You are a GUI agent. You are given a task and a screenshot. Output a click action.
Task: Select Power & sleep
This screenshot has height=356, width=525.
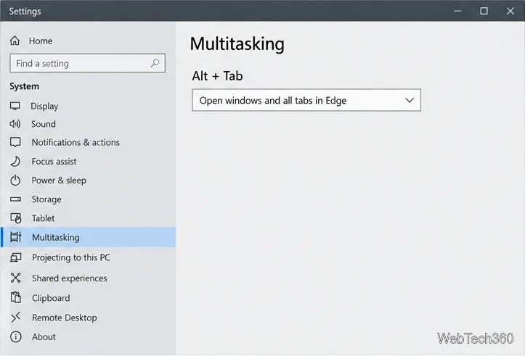pyautogui.click(x=59, y=181)
